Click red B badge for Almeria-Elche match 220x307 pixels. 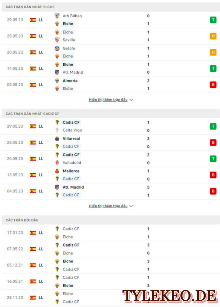(213, 85)
